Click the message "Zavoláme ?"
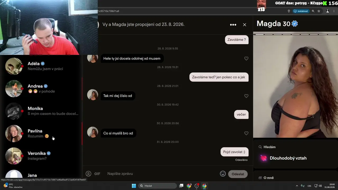This screenshot has width=338, height=190. click(237, 40)
